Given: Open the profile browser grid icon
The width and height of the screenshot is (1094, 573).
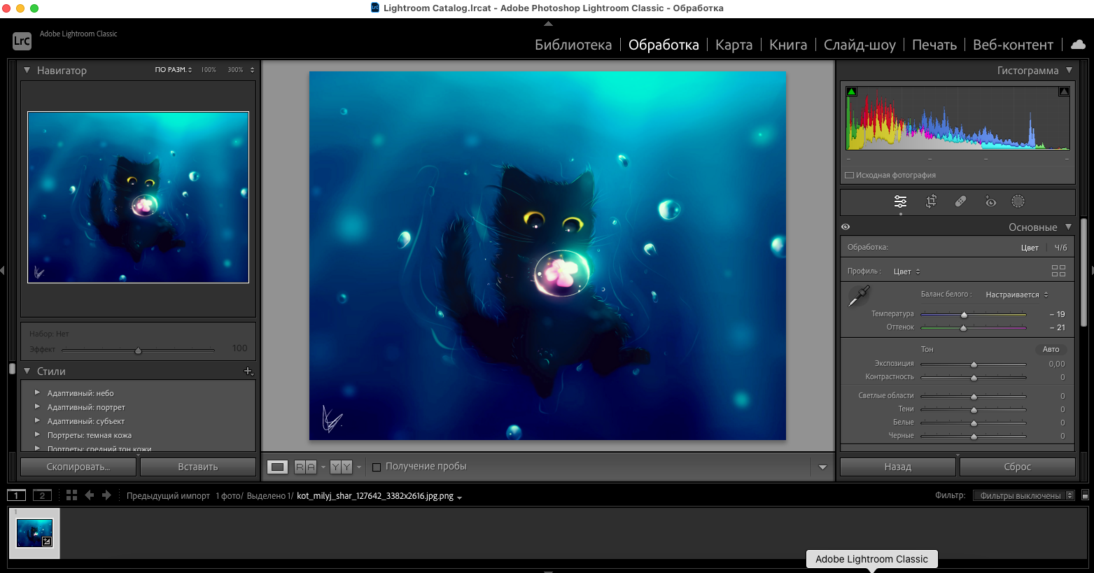Looking at the screenshot, I should (x=1058, y=271).
